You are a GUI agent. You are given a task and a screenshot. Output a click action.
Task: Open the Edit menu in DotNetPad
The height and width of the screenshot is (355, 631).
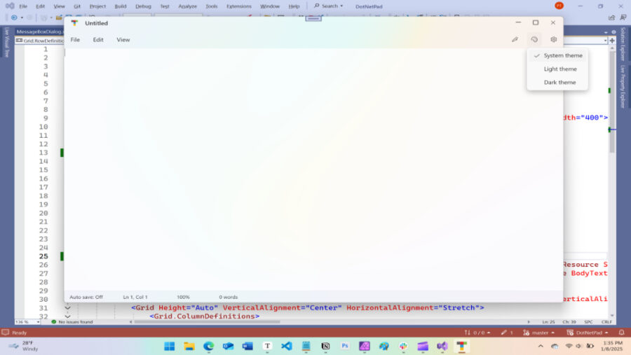pyautogui.click(x=98, y=39)
